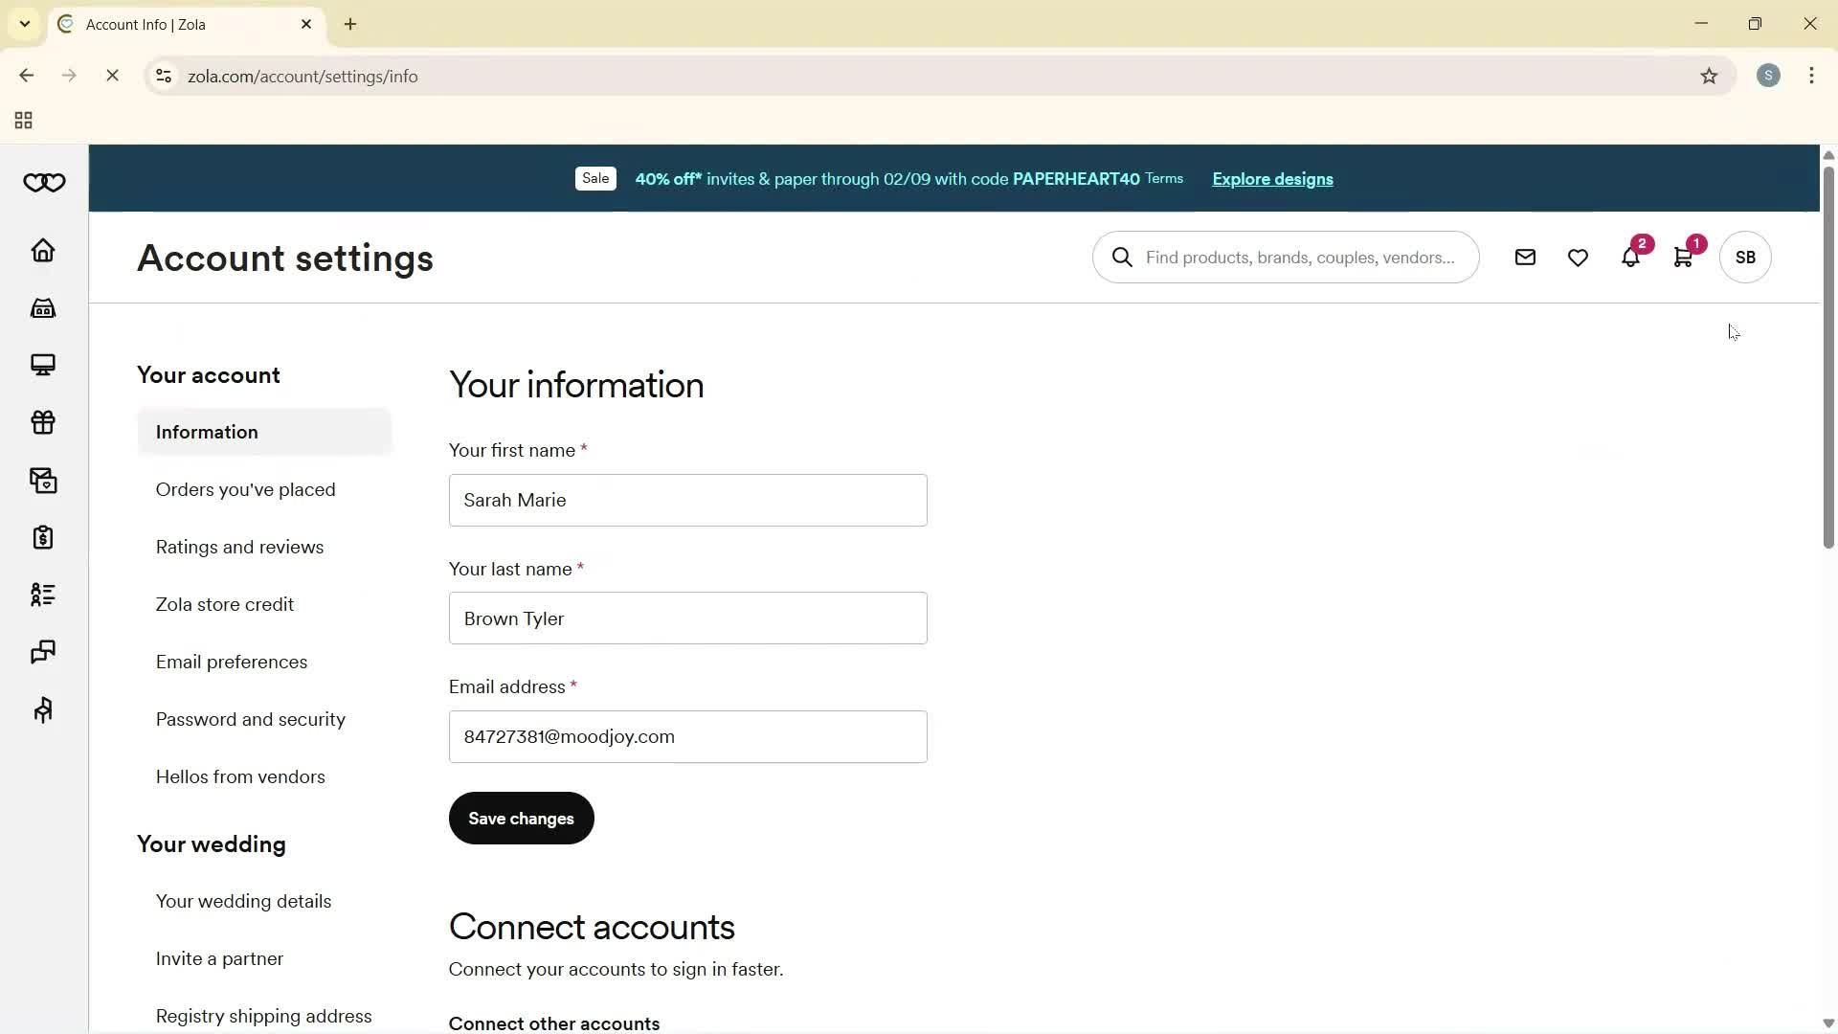
Task: Open the seating chart chair icon
Action: tap(43, 709)
